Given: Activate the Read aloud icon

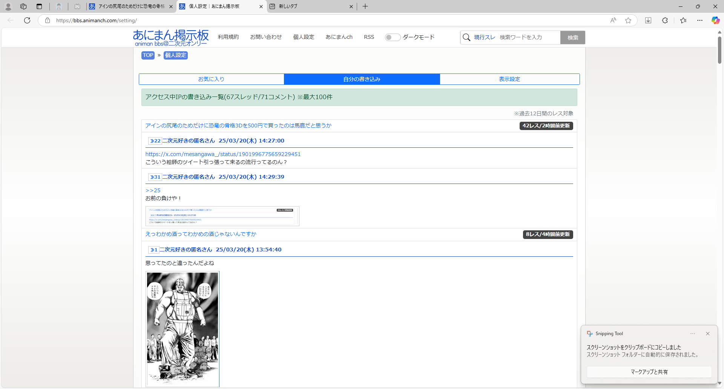Looking at the screenshot, I should pyautogui.click(x=613, y=20).
